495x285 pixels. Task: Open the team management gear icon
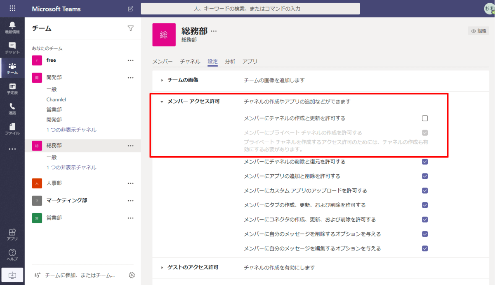[132, 275]
